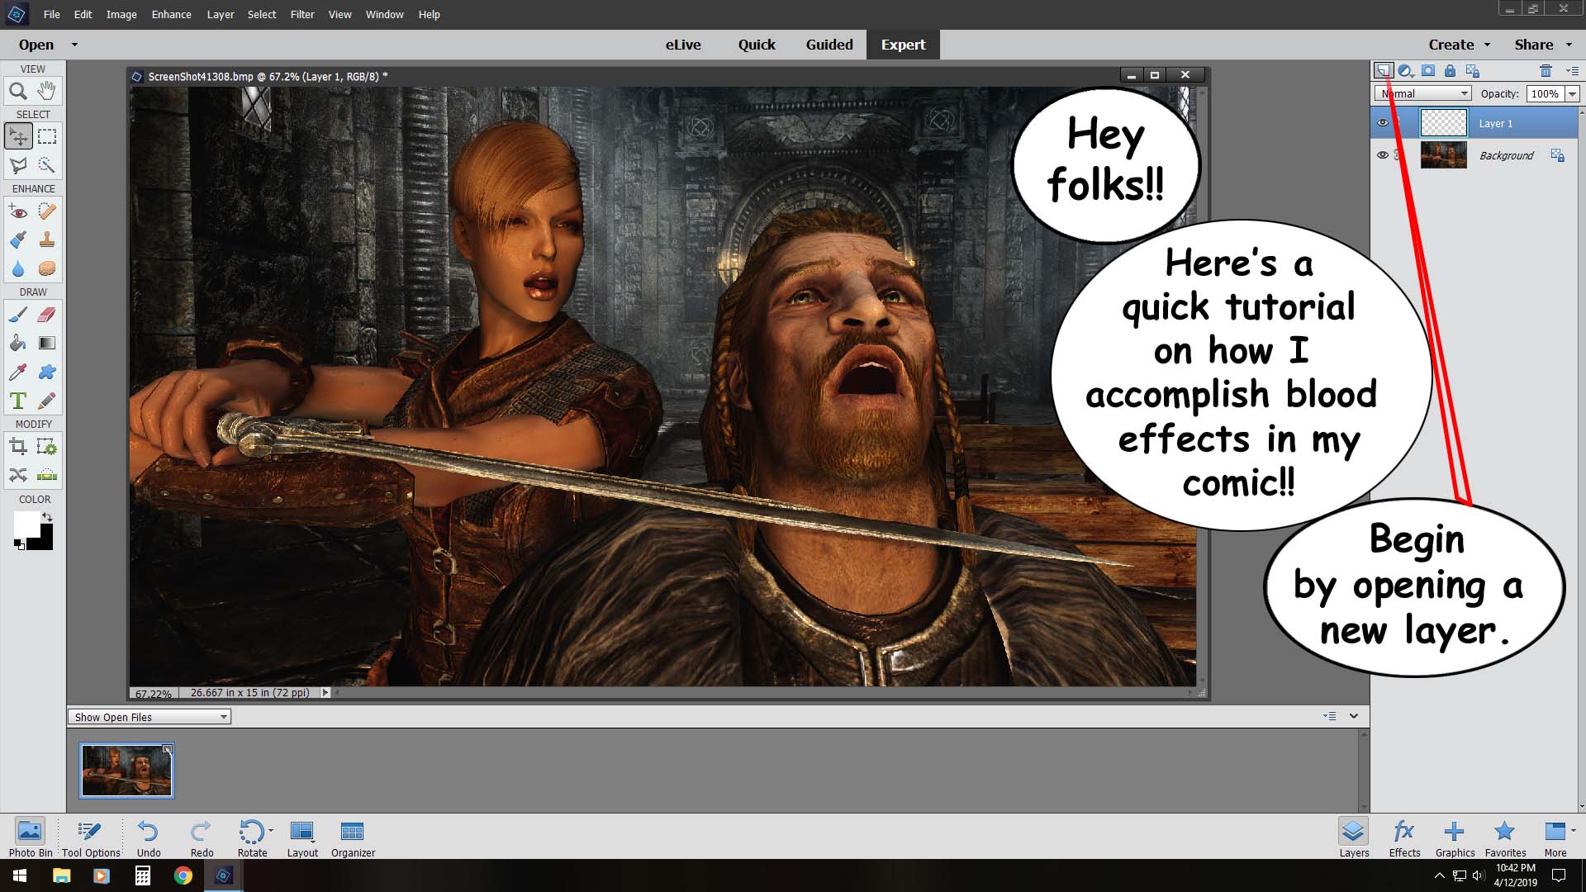Image resolution: width=1586 pixels, height=892 pixels.
Task: Open the Filter menu
Action: (302, 14)
